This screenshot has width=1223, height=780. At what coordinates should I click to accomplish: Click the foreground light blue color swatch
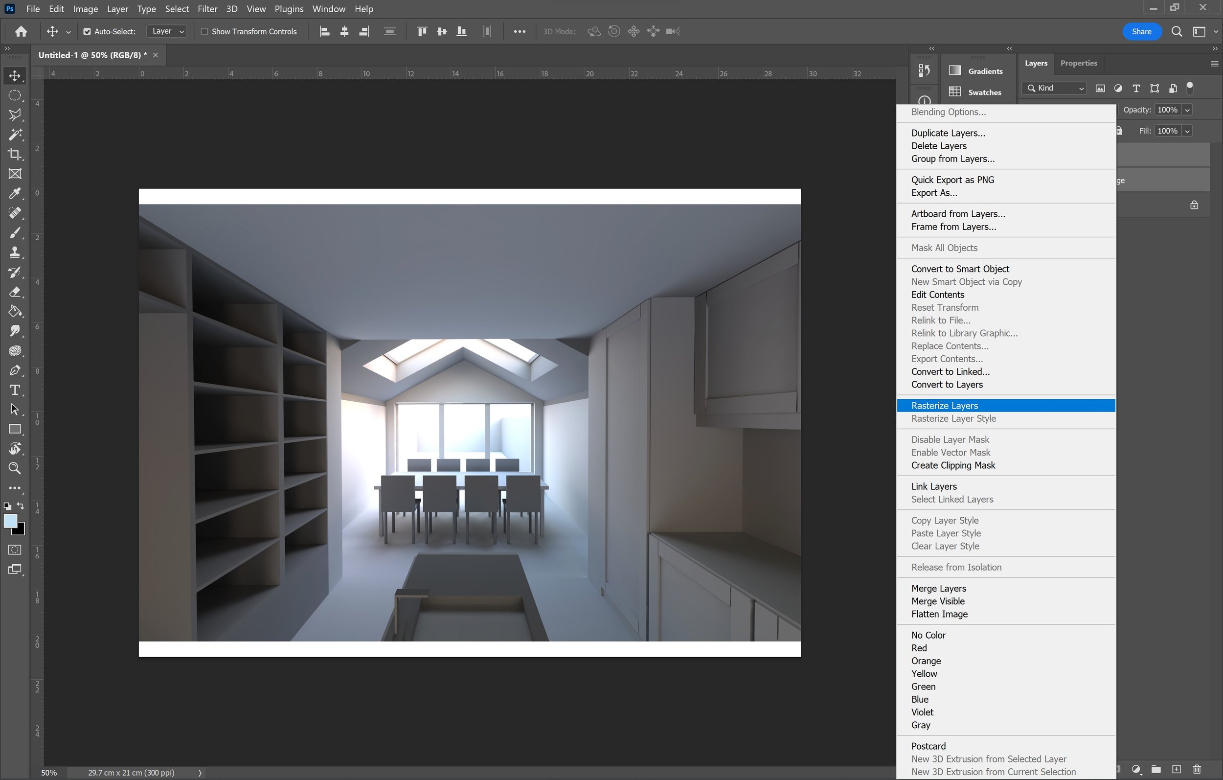(x=10, y=521)
